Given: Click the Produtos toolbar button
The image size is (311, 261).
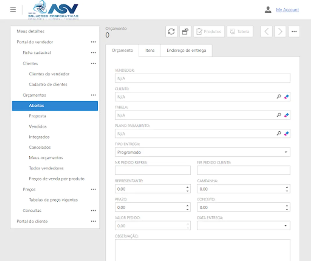Looking at the screenshot, I should click(209, 32).
